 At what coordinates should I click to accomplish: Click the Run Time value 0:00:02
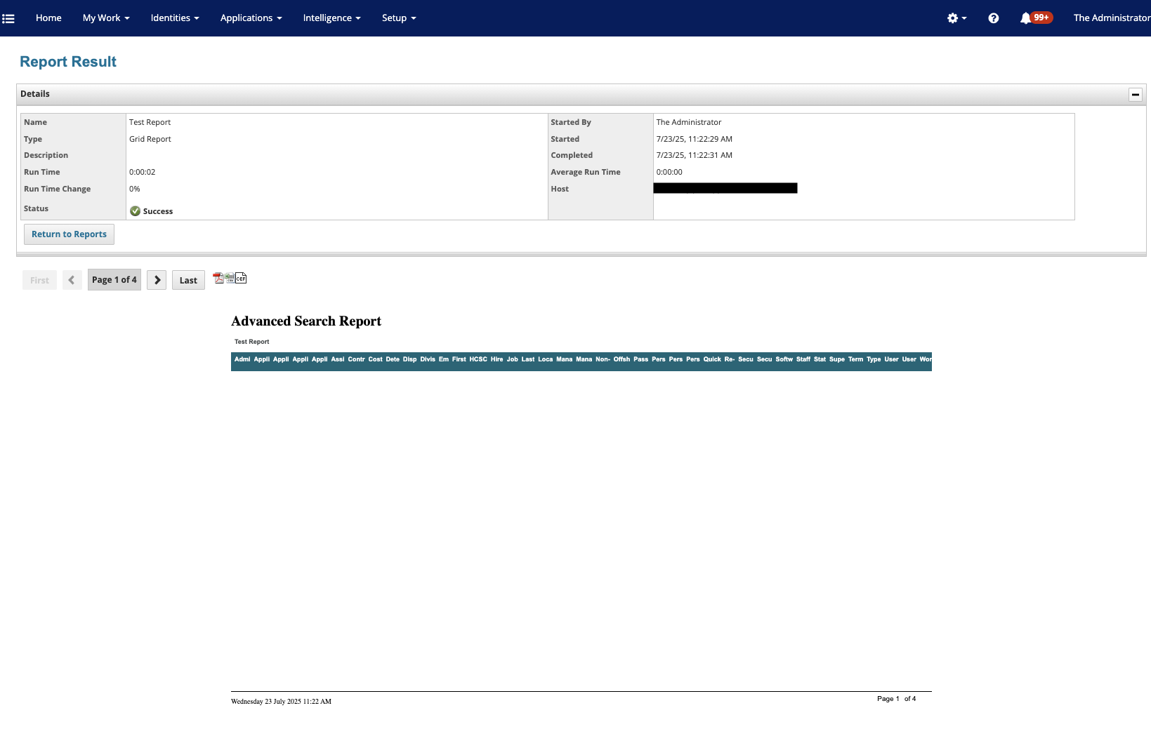(143, 172)
